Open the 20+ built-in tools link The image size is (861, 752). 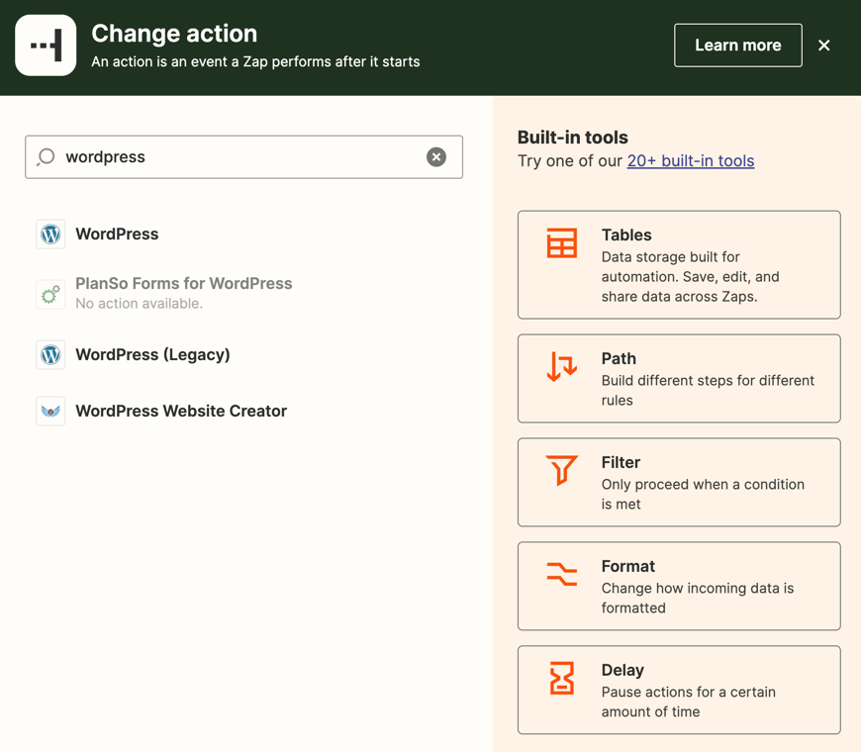[x=691, y=161]
